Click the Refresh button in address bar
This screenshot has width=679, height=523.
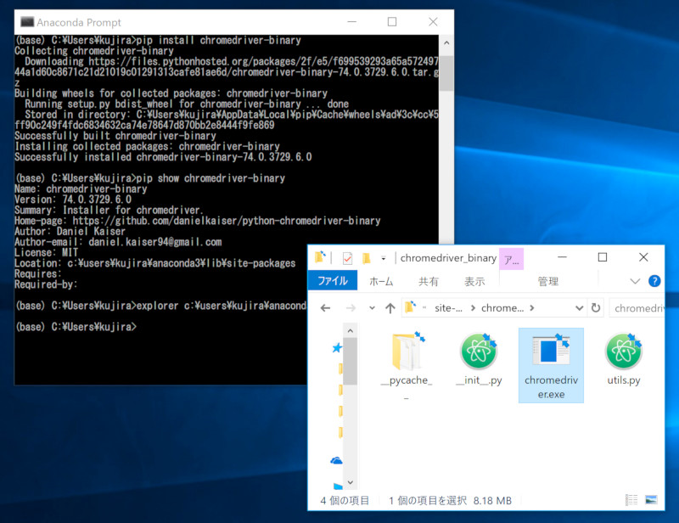[595, 307]
